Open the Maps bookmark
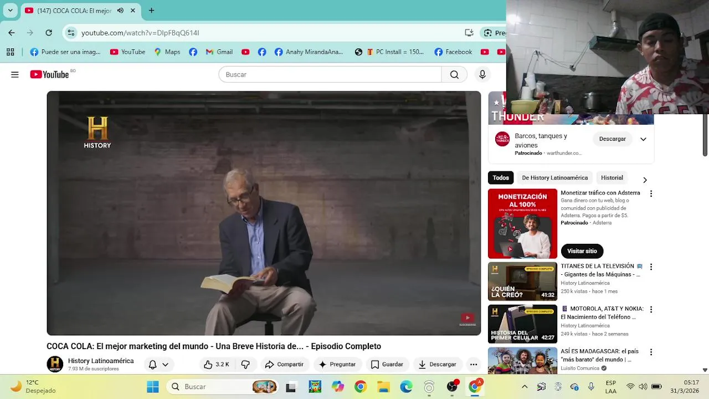This screenshot has height=399, width=709. pyautogui.click(x=167, y=52)
